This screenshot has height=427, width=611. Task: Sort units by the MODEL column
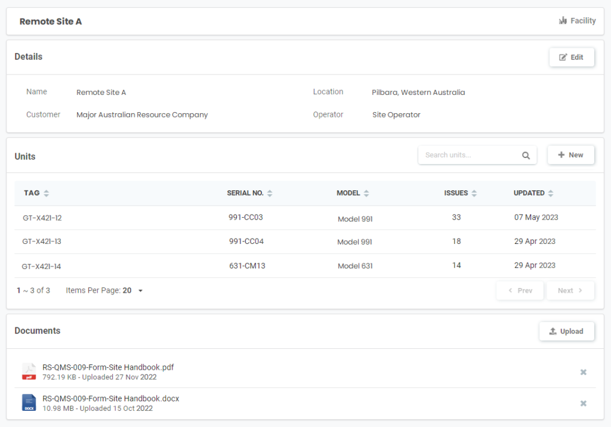click(x=366, y=193)
